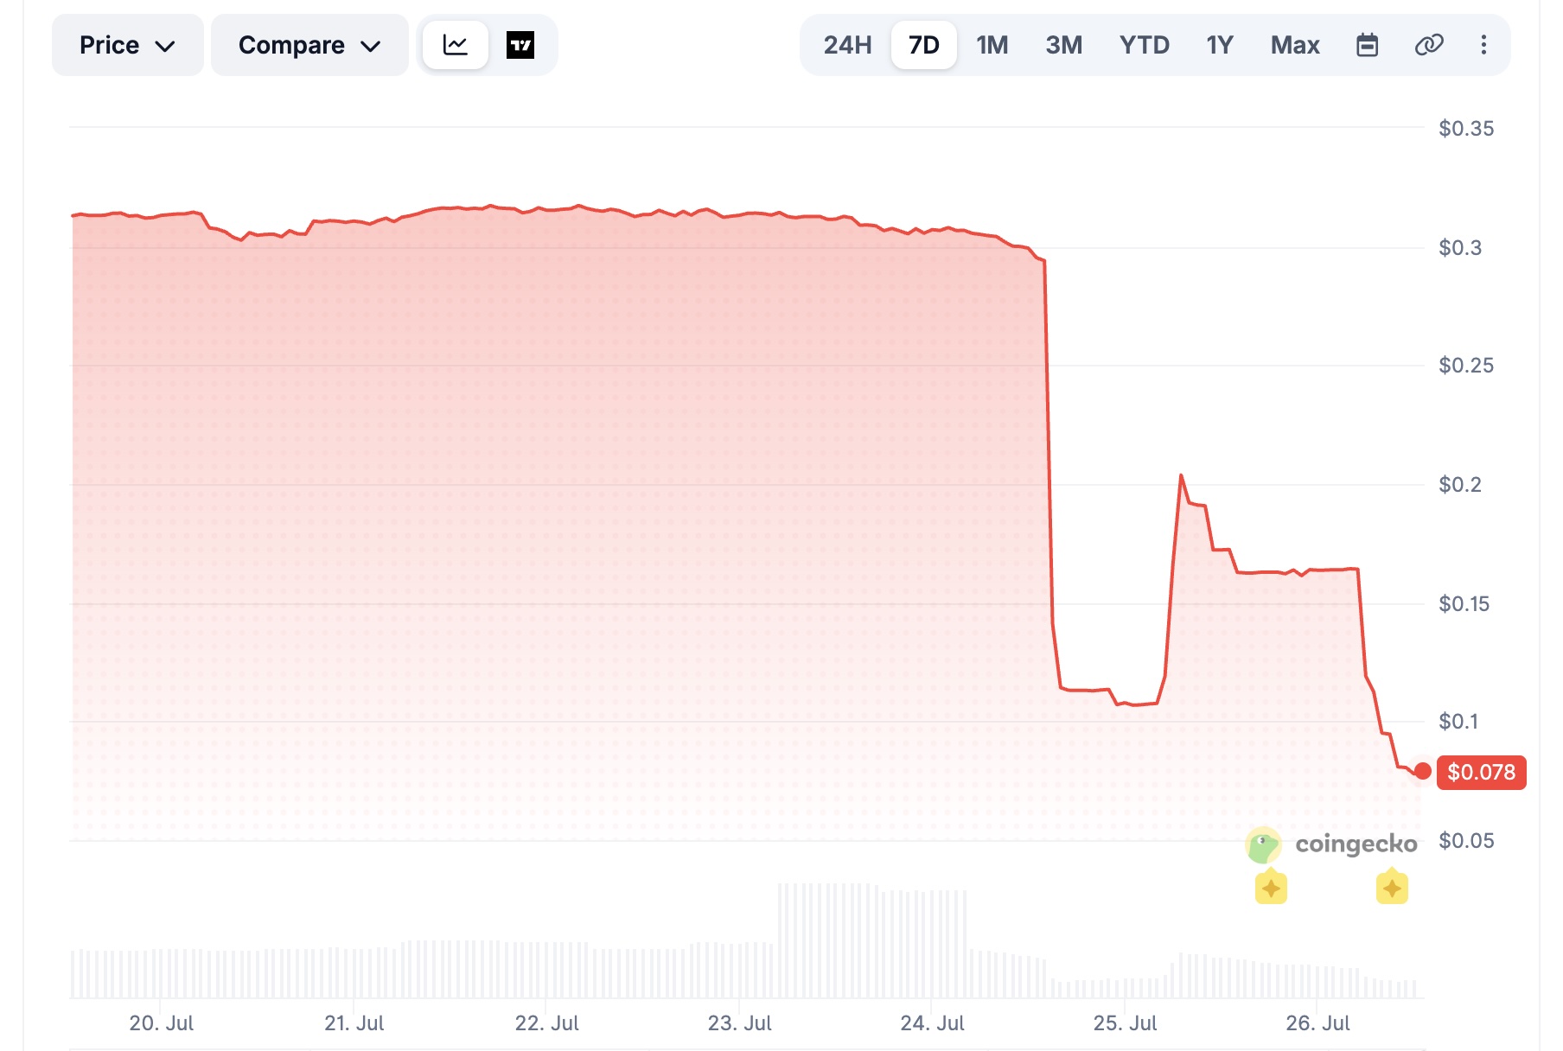Click the $0.2 axis label

tap(1460, 485)
